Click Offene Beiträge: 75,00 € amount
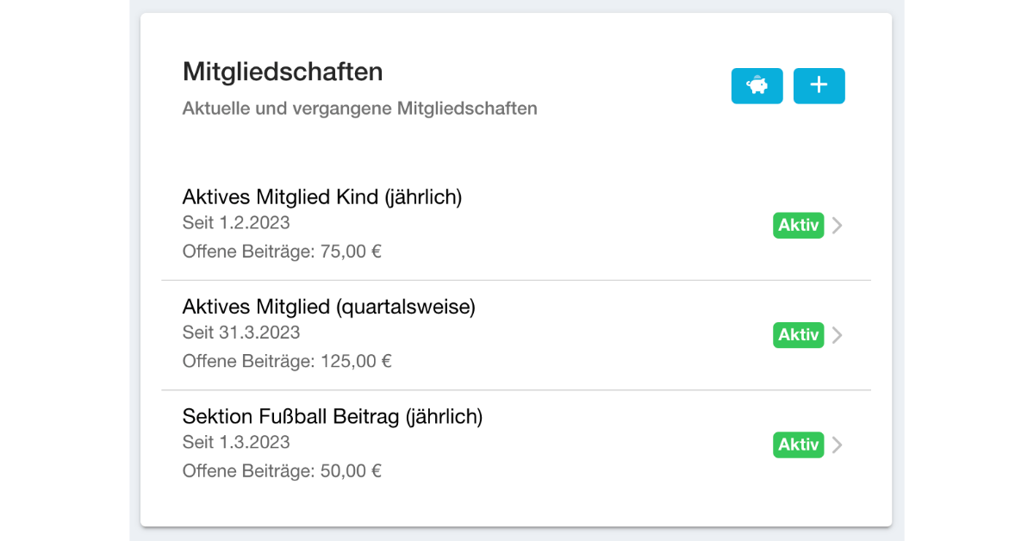Viewport: 1034px width, 541px height. pos(282,252)
